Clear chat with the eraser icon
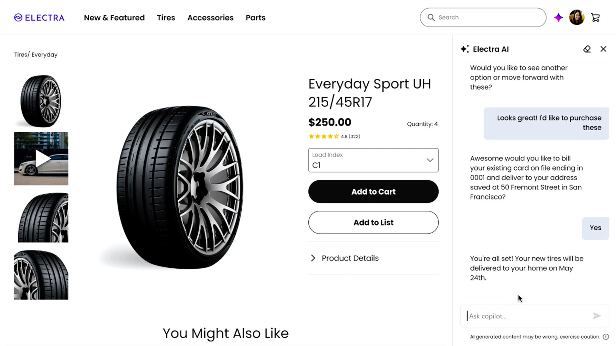Screen dimensions: 616x346 point(587,49)
